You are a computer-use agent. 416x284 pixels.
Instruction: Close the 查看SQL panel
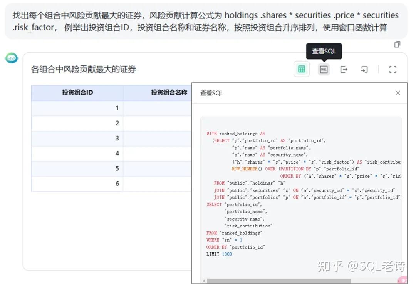click(398, 93)
